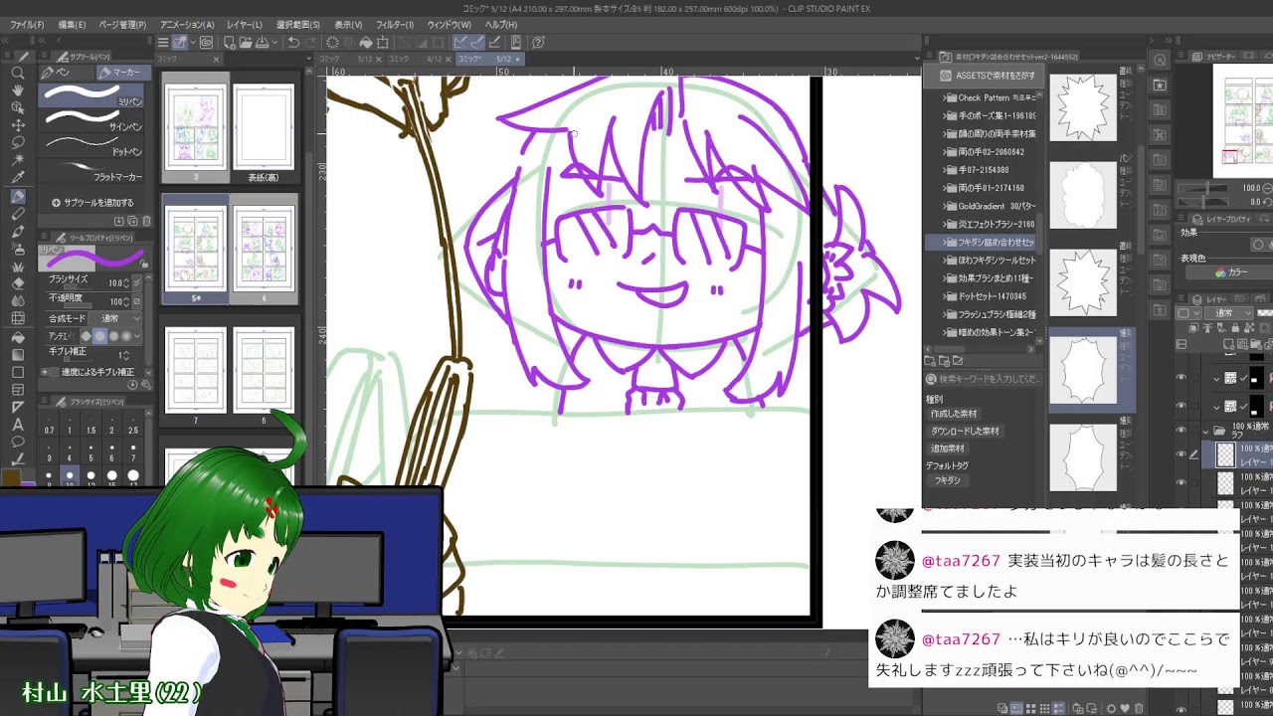
Task: Select the operation (object cursor) tool
Action: (18, 107)
